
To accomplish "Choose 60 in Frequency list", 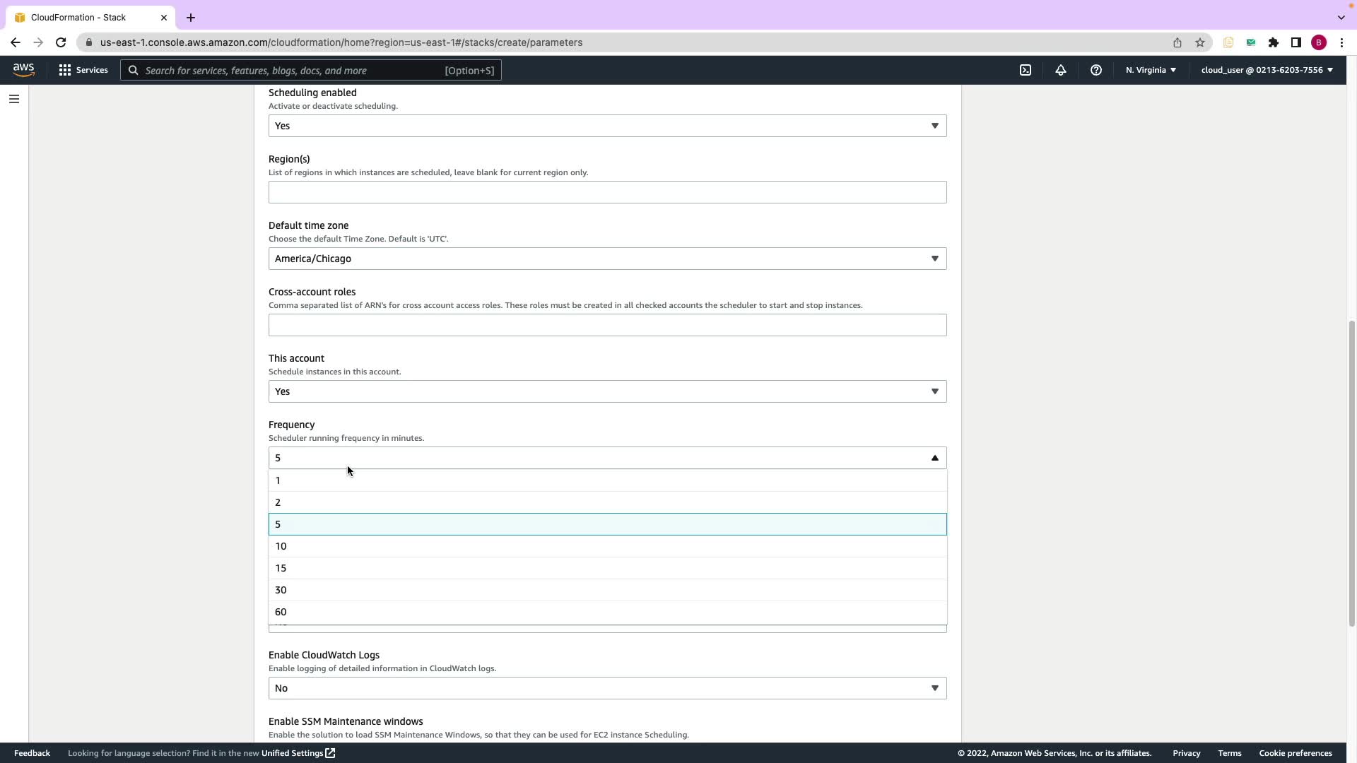I will click(x=607, y=612).
